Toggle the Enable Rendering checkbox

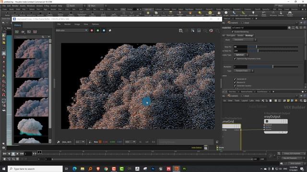(x=233, y=32)
